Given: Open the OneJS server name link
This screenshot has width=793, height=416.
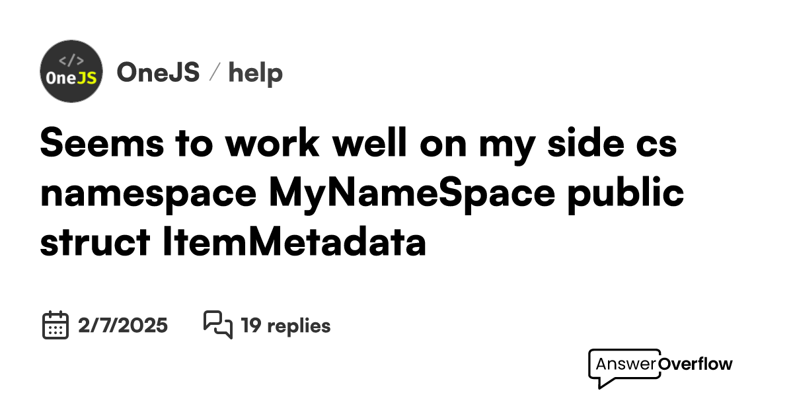Looking at the screenshot, I should (x=158, y=73).
